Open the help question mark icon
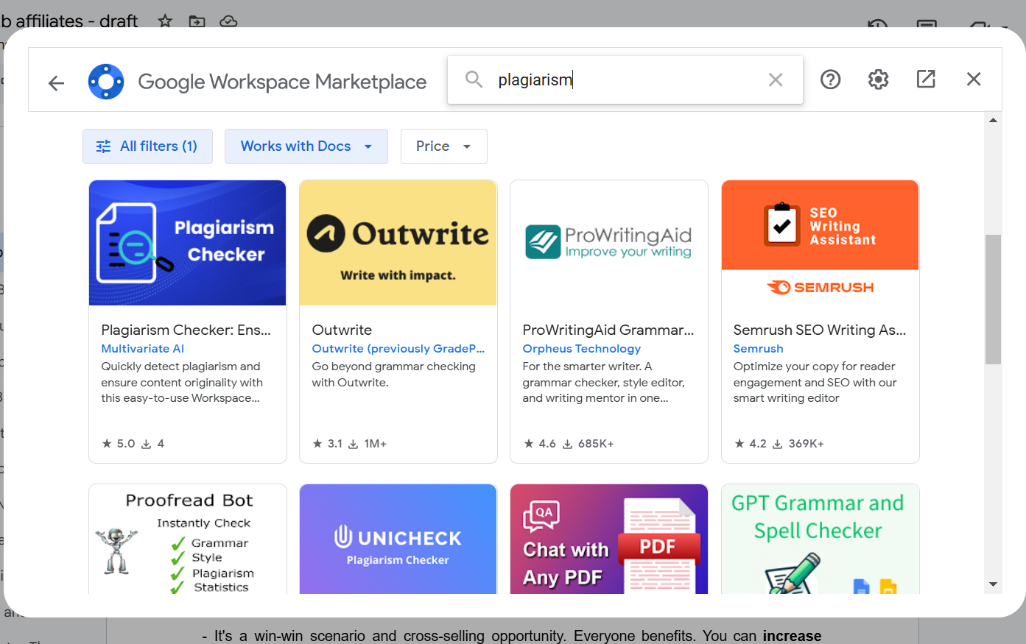This screenshot has width=1026, height=644. [x=830, y=79]
